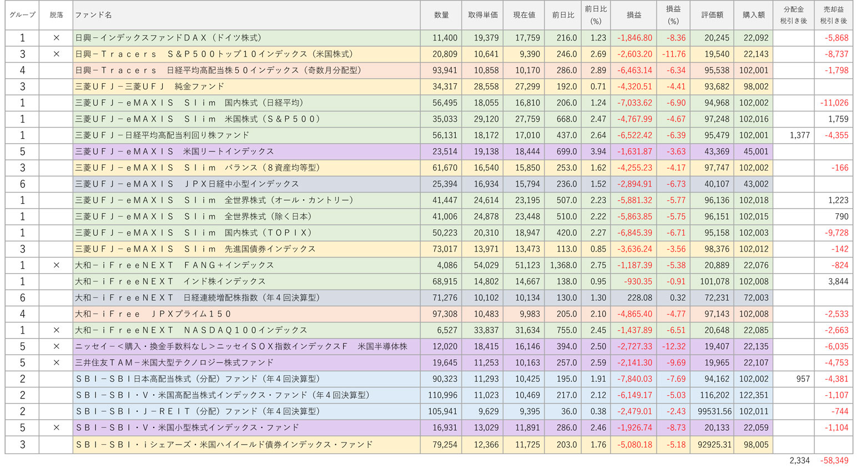Screen dimensions: 861x468
Task: Click sale loss value -11,026
Action: pos(834,103)
